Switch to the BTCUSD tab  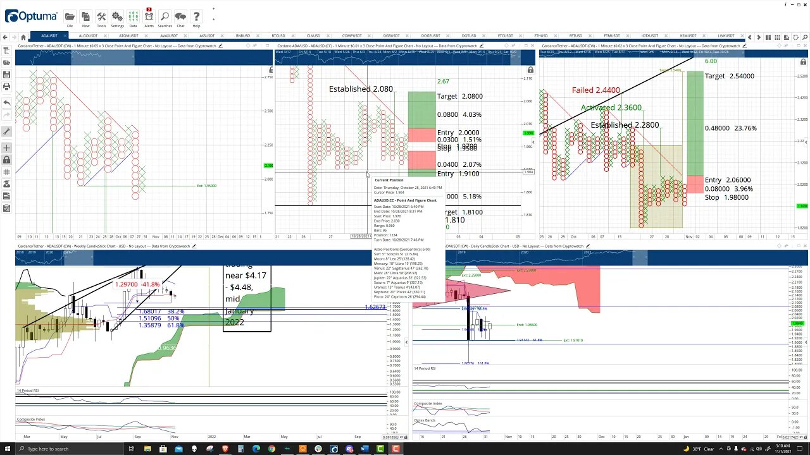click(278, 36)
